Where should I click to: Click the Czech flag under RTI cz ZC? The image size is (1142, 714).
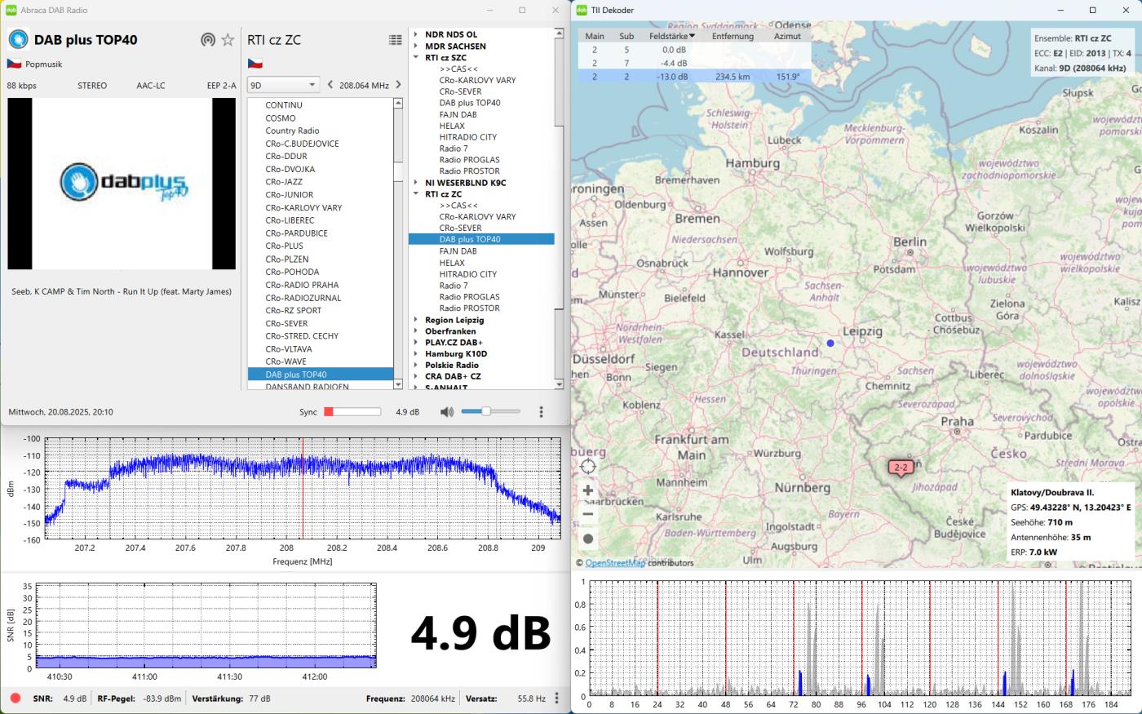(x=255, y=64)
